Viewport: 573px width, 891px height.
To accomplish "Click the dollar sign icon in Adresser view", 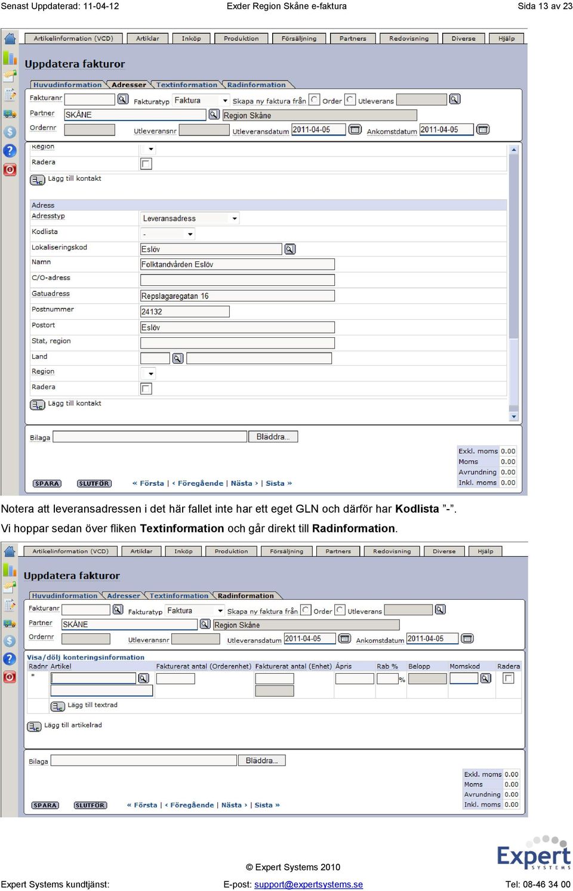I will 10,132.
